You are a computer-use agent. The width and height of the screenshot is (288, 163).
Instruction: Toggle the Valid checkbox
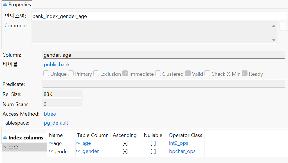(x=188, y=74)
